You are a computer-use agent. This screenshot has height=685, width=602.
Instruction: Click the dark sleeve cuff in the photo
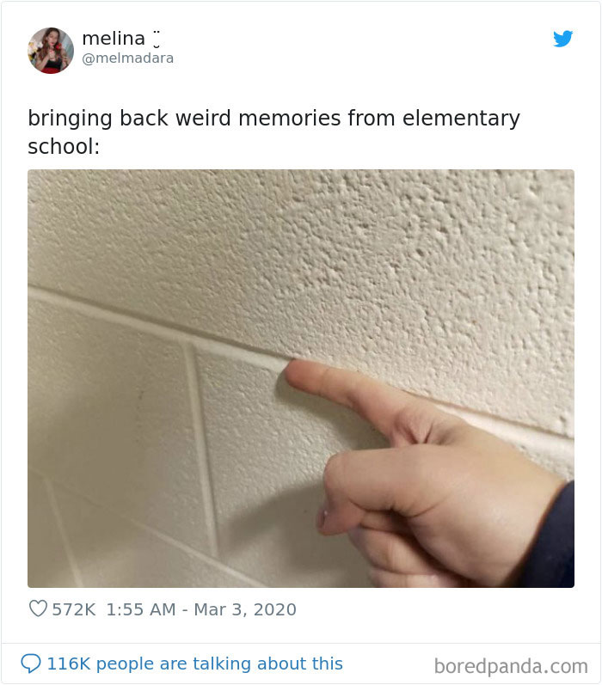[552, 537]
